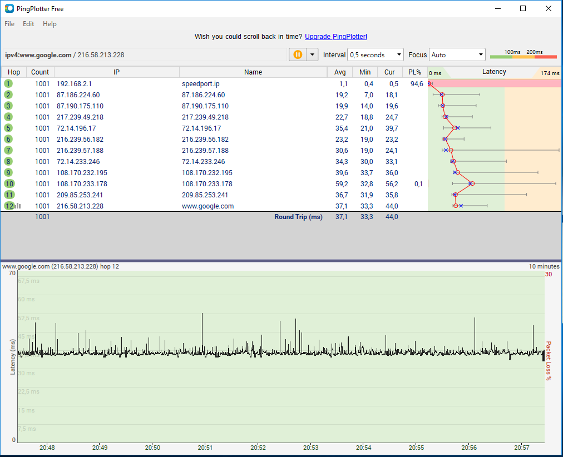Click the hop 2 green number icon
This screenshot has width=563, height=457.
point(8,95)
